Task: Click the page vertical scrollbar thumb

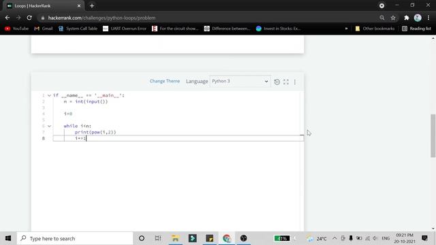Action: (x=433, y=135)
